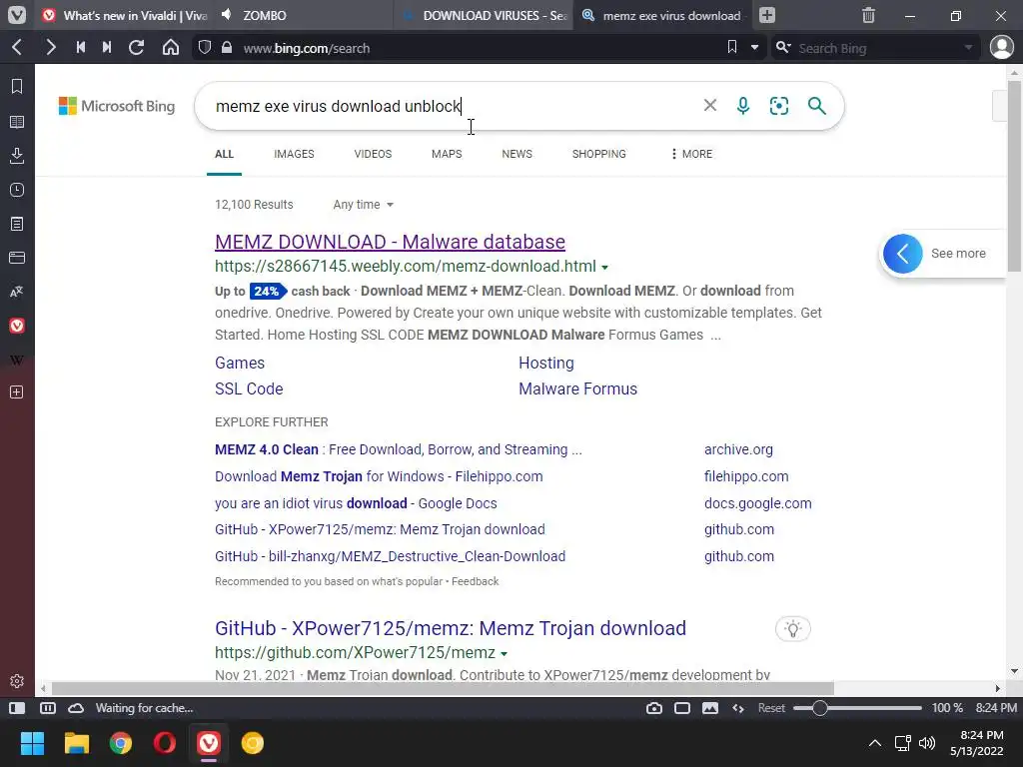
Task: Open the user profile avatar
Action: coord(1001,47)
